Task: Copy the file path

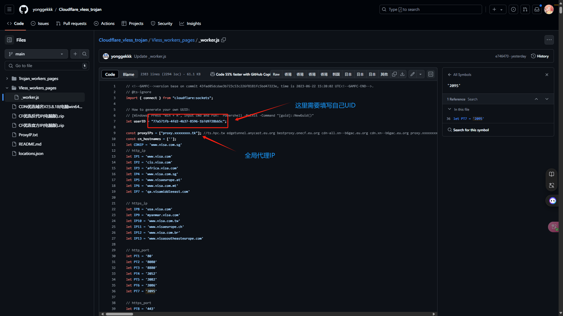Action: (223, 40)
